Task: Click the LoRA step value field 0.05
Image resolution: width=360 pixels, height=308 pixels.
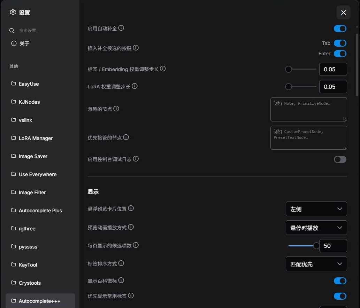Action: (x=333, y=87)
